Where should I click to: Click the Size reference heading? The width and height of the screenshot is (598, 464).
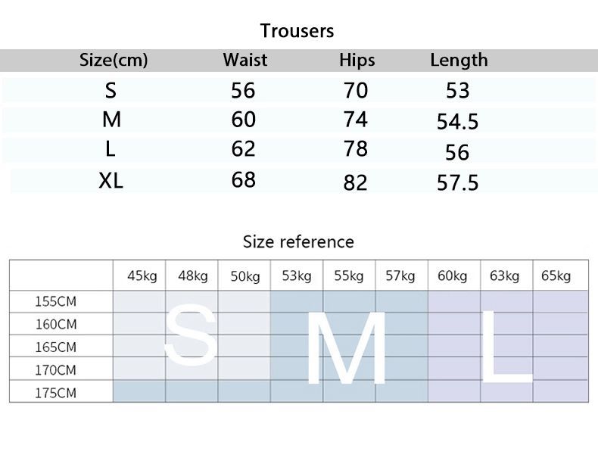click(x=298, y=241)
